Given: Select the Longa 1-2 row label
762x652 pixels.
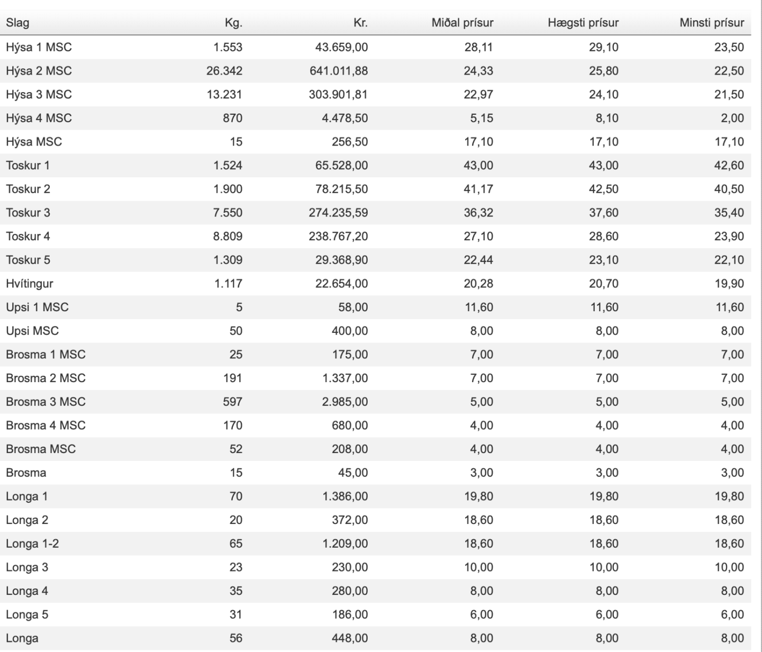Looking at the screenshot, I should click(x=32, y=544).
